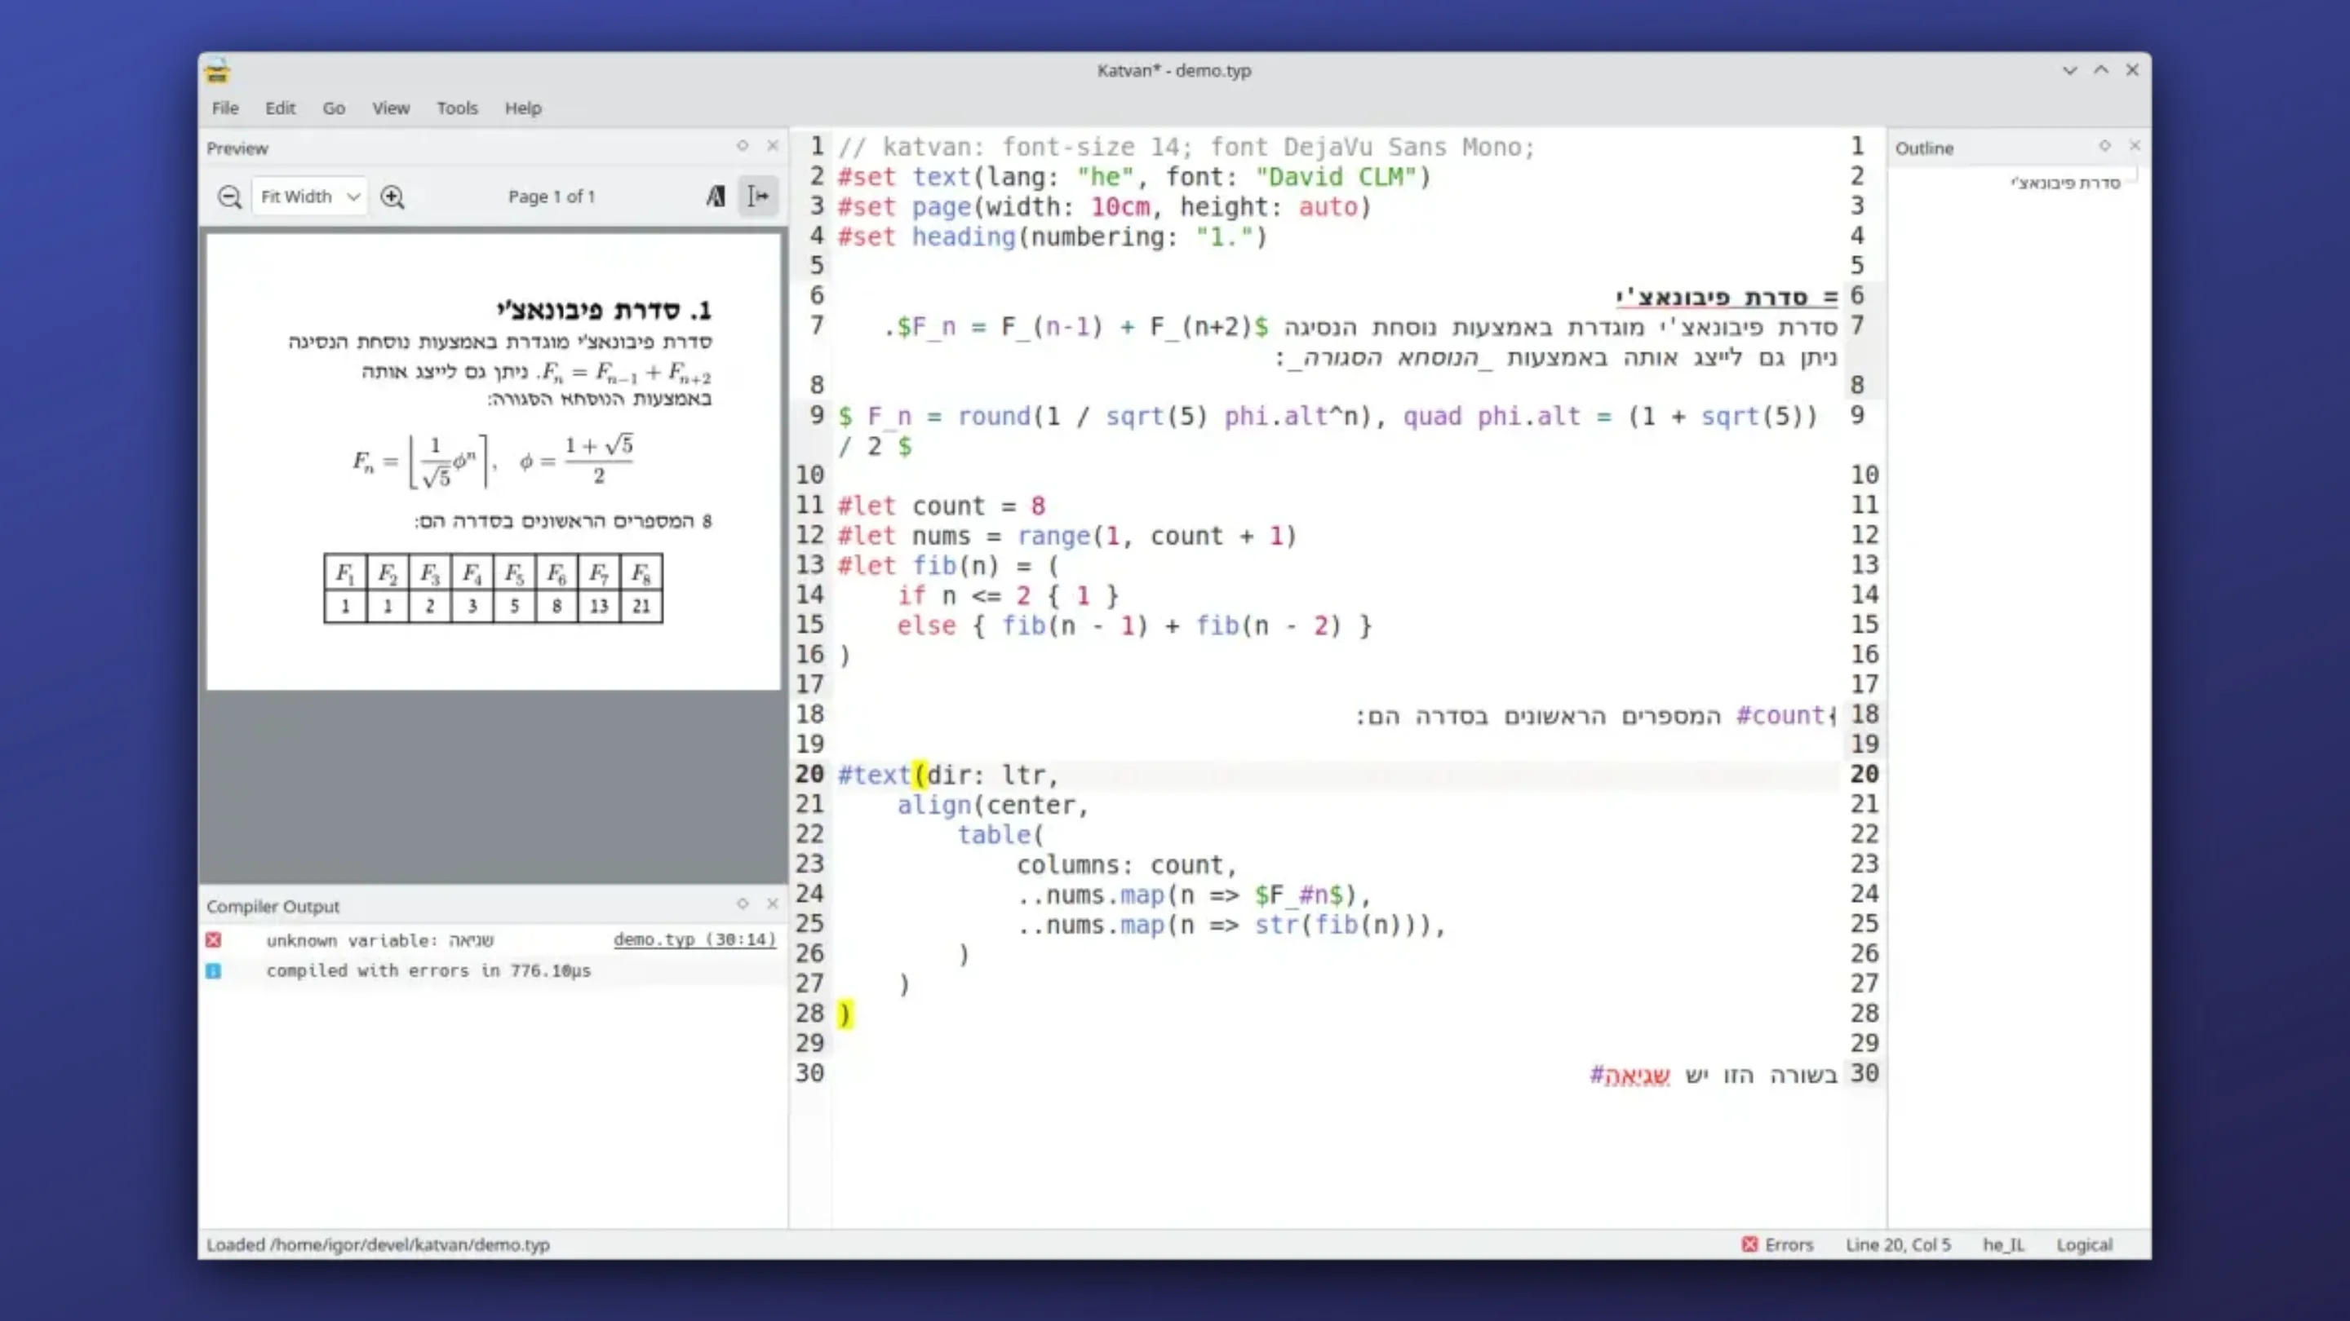The image size is (2350, 1321).
Task: Open the Help menu
Action: (x=523, y=108)
